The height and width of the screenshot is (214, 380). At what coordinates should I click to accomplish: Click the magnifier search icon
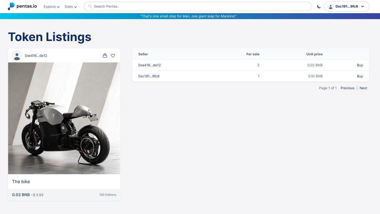pos(90,6)
